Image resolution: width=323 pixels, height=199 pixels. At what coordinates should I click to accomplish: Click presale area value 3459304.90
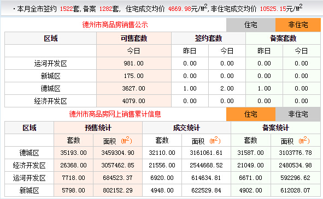118,153
